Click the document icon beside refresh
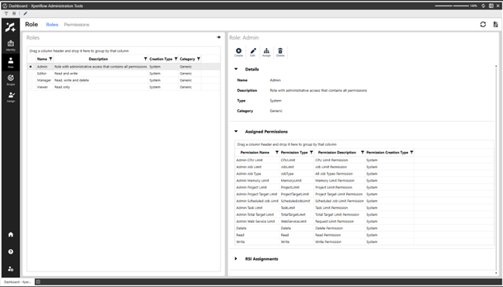The height and width of the screenshot is (287, 503). point(495,24)
